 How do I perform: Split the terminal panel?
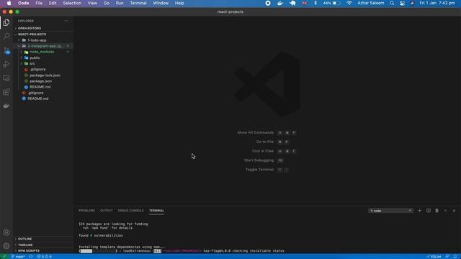(429, 211)
